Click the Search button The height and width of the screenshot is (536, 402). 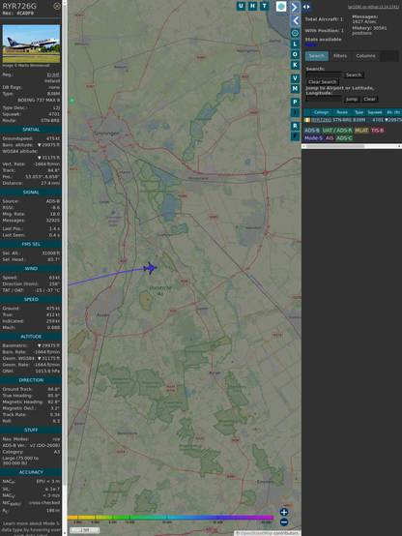(354, 74)
